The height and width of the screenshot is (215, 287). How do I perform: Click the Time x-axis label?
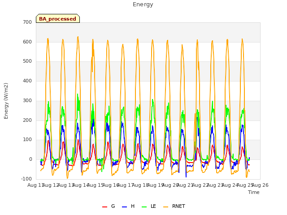[254, 192]
